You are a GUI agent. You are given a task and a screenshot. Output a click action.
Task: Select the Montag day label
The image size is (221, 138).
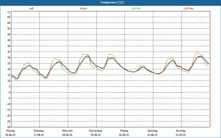10,131
